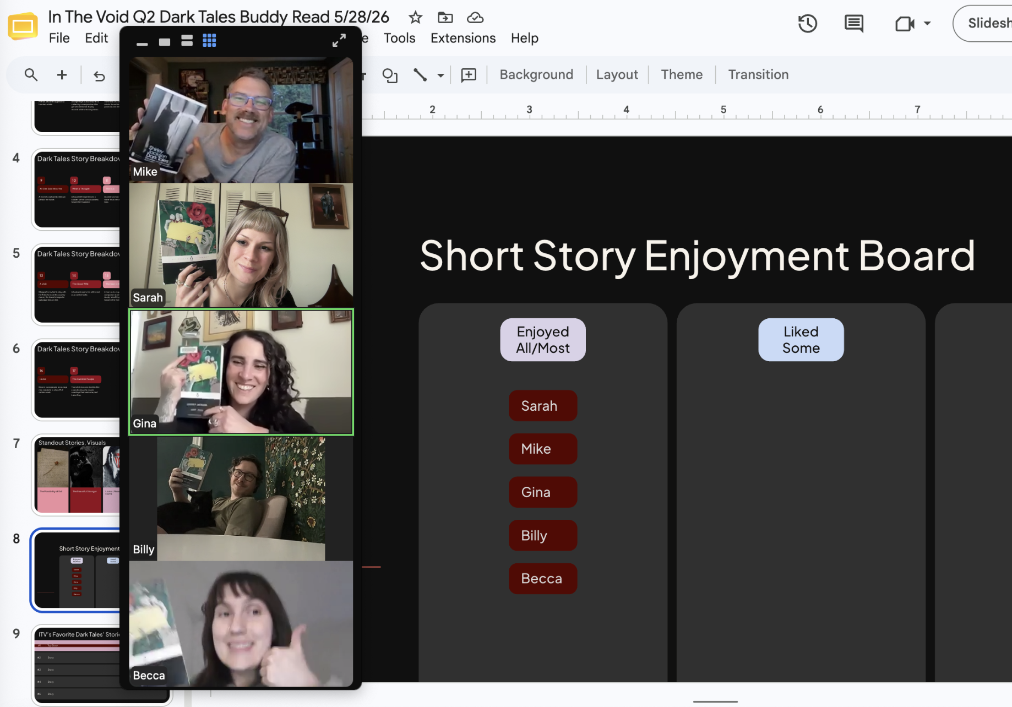1012x707 pixels.
Task: Add a new slide with plus icon
Action: [62, 74]
